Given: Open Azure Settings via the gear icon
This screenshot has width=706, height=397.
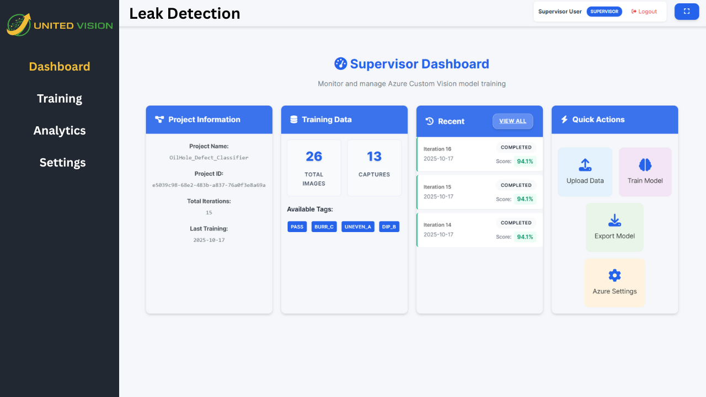Looking at the screenshot, I should pyautogui.click(x=614, y=275).
